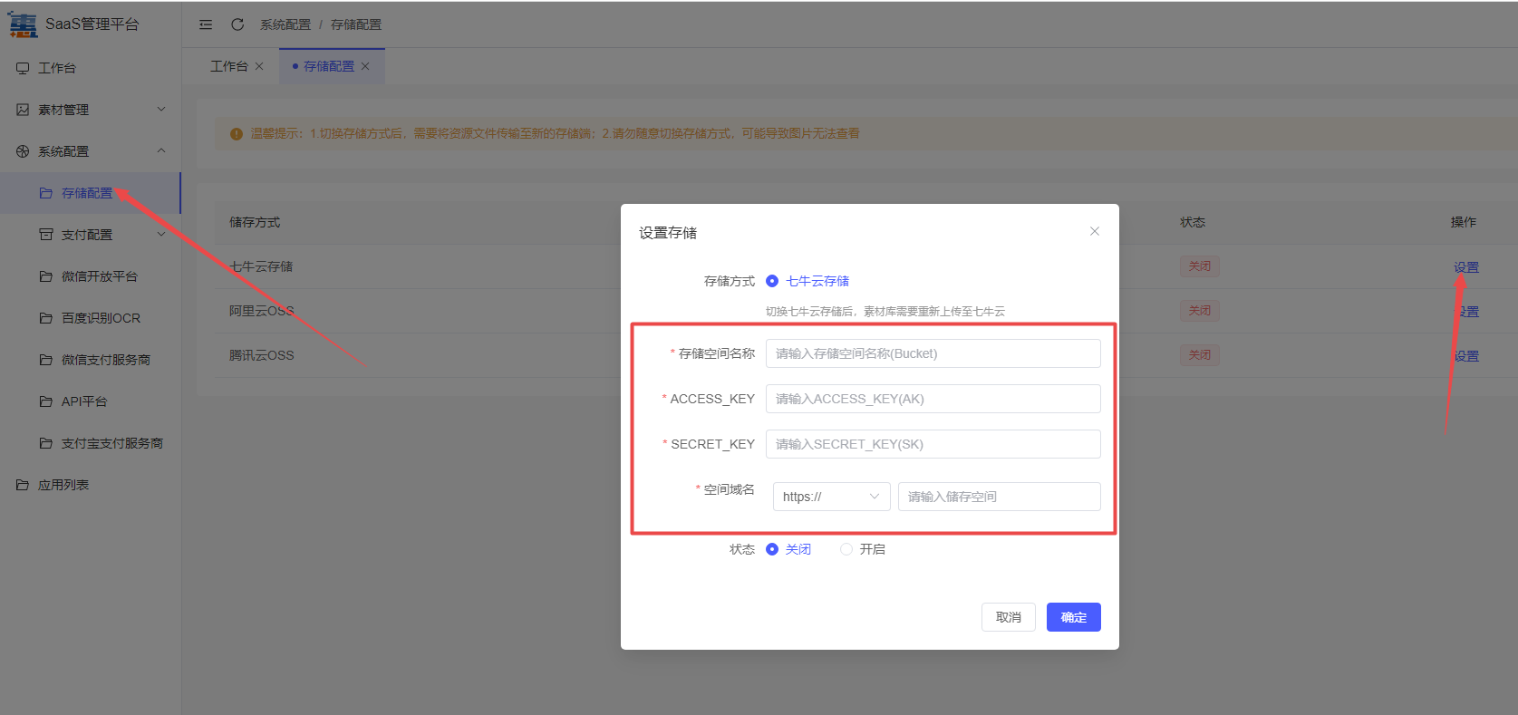Click 阿里云OSS table cell
The image size is (1518, 715).
[x=262, y=311]
